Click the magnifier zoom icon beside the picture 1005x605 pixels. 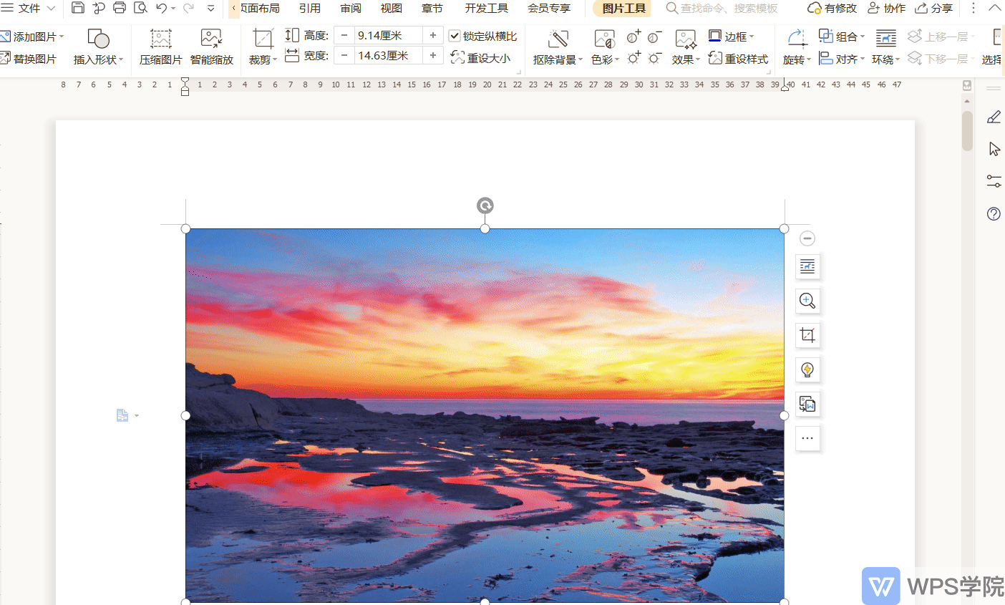tap(807, 301)
